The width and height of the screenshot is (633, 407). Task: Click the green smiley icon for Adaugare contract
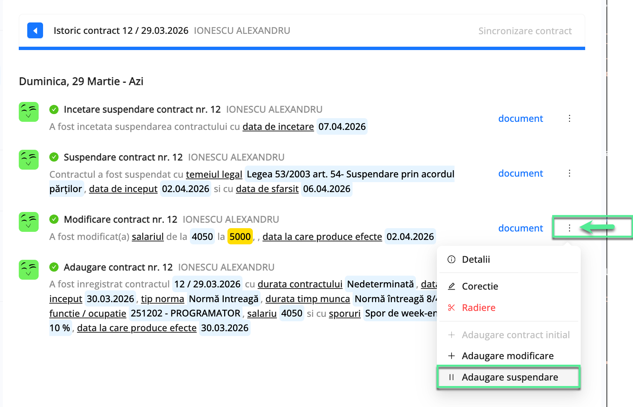[28, 270]
